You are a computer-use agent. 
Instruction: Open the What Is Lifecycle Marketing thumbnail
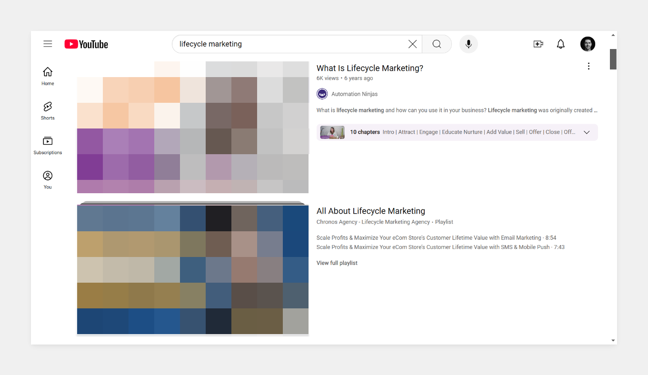(193, 127)
